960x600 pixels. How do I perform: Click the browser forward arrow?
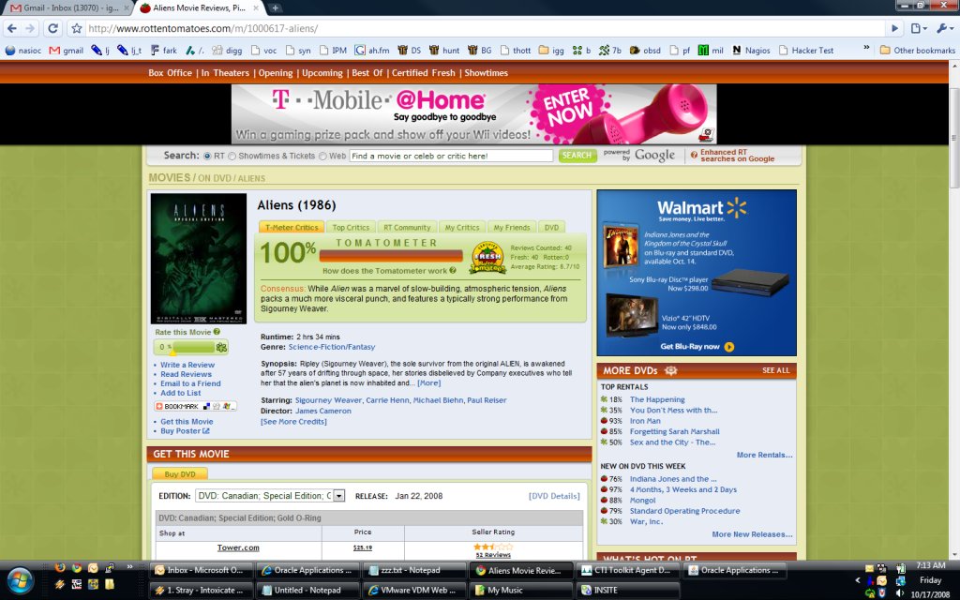(x=30, y=28)
